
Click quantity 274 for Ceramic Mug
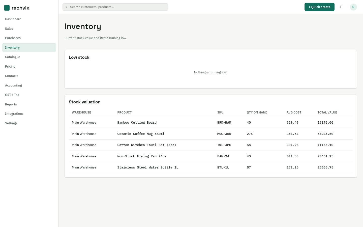click(x=250, y=134)
